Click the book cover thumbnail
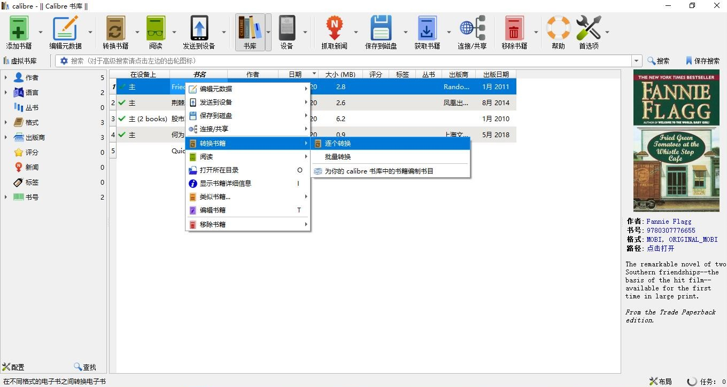The image size is (727, 387). click(x=676, y=141)
